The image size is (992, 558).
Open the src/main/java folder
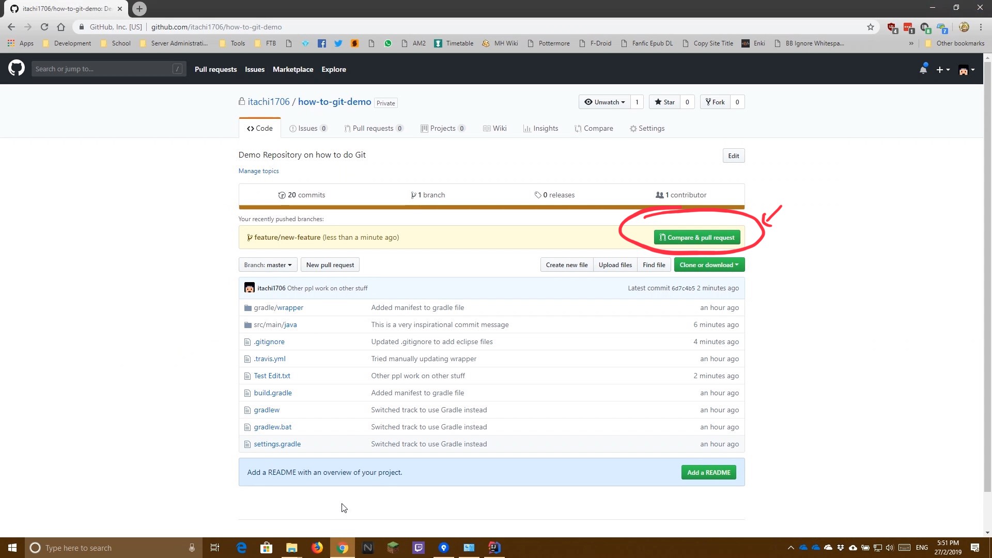[275, 324]
